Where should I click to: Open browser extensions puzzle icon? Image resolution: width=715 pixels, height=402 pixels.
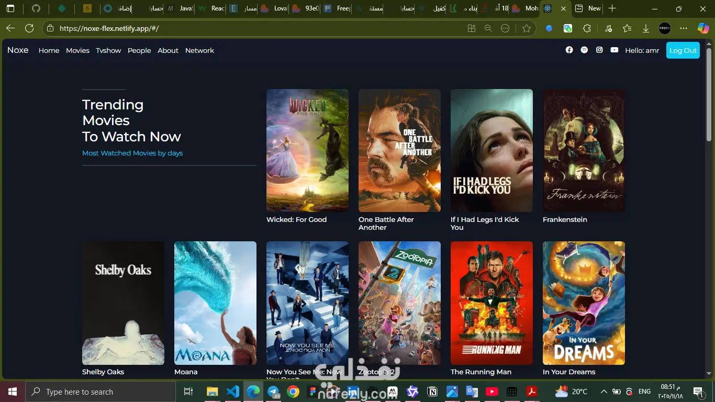pos(587,28)
